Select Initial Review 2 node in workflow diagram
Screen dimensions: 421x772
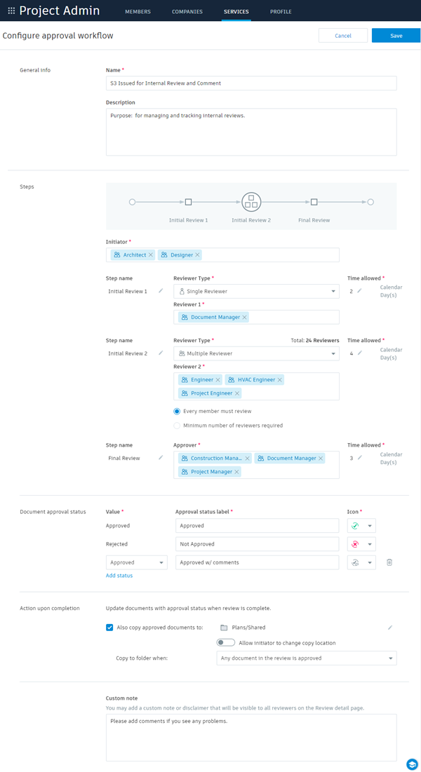tap(251, 201)
